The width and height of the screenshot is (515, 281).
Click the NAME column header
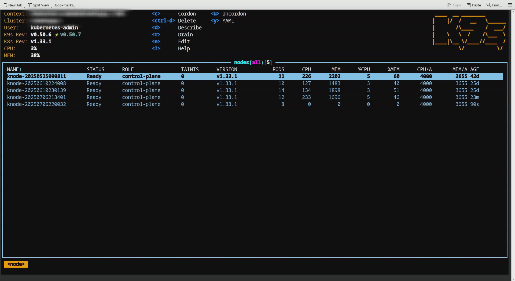(x=14, y=69)
